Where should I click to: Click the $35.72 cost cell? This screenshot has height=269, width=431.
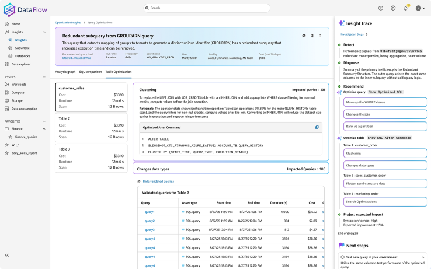[x=312, y=212]
